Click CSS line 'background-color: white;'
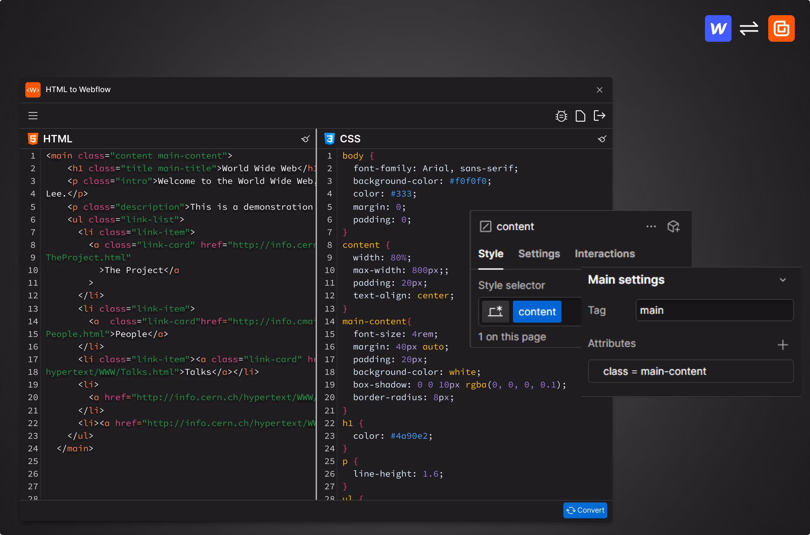This screenshot has width=810, height=535. [x=417, y=372]
